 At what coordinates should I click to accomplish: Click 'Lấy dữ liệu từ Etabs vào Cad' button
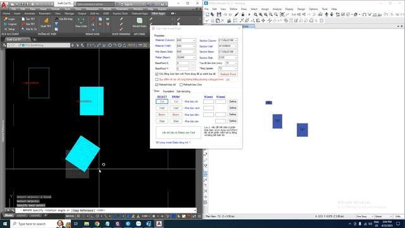[178, 132]
